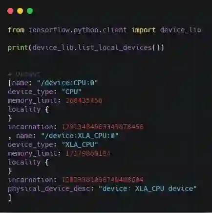Click the yellow minimize dot

coord(20,11)
